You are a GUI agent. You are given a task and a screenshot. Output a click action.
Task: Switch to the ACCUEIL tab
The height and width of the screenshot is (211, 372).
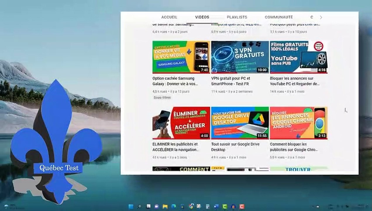(x=169, y=17)
